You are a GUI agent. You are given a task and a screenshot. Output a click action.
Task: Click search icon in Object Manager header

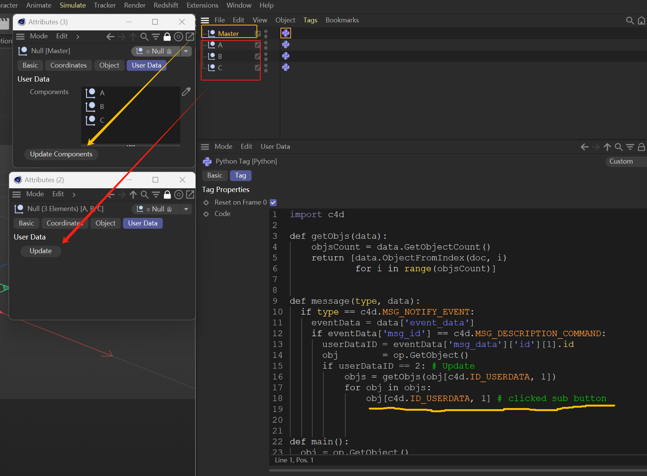[630, 20]
